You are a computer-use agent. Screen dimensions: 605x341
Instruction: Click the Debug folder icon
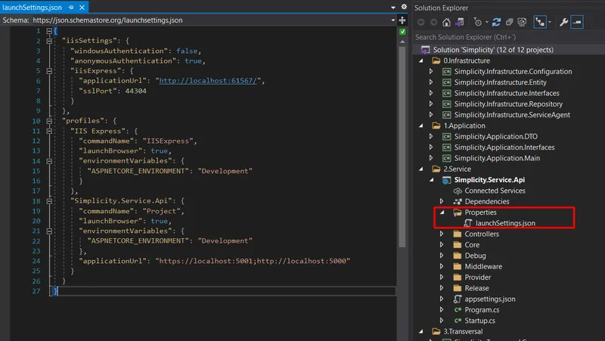tap(458, 256)
